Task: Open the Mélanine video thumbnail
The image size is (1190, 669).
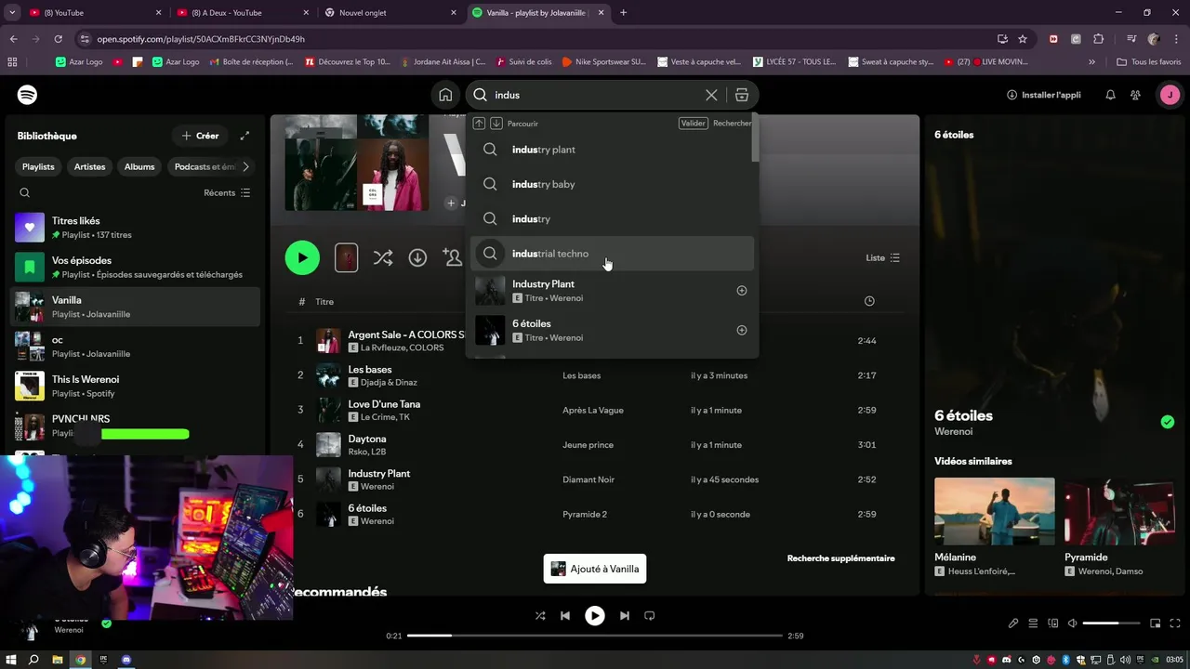Action: 995,511
